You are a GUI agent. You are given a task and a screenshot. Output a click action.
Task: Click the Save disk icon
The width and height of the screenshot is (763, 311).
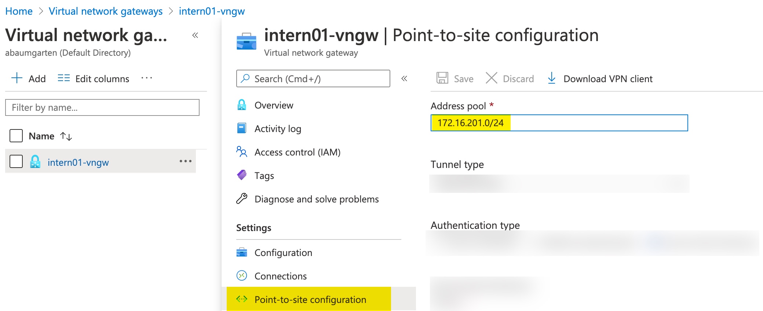point(443,78)
